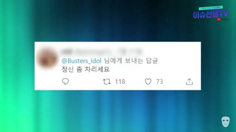
Task: View the 118 retweets count
Action: click(x=120, y=82)
